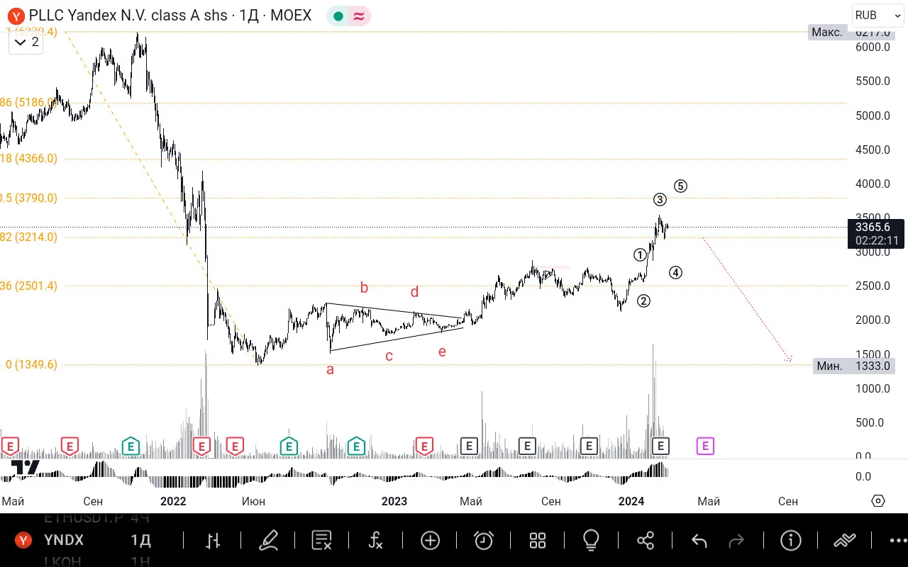Click the TradingView logo on the chart

pyautogui.click(x=25, y=468)
